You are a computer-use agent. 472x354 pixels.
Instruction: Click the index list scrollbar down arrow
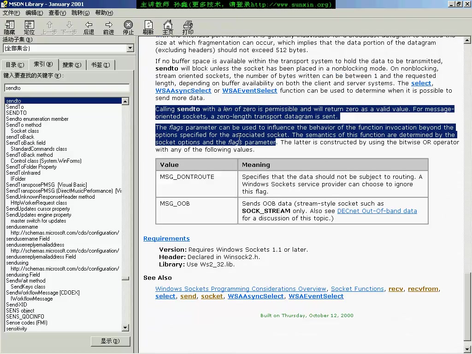pyautogui.click(x=125, y=328)
